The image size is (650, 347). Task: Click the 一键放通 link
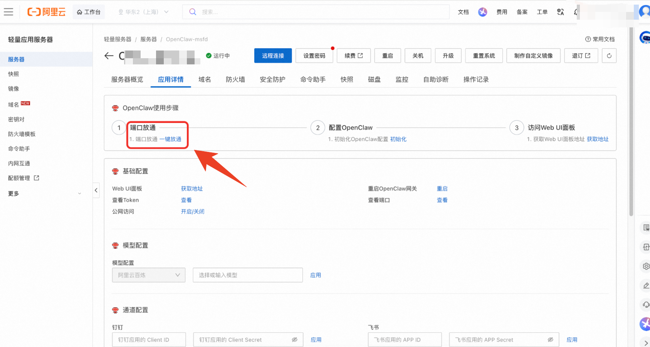coord(170,139)
